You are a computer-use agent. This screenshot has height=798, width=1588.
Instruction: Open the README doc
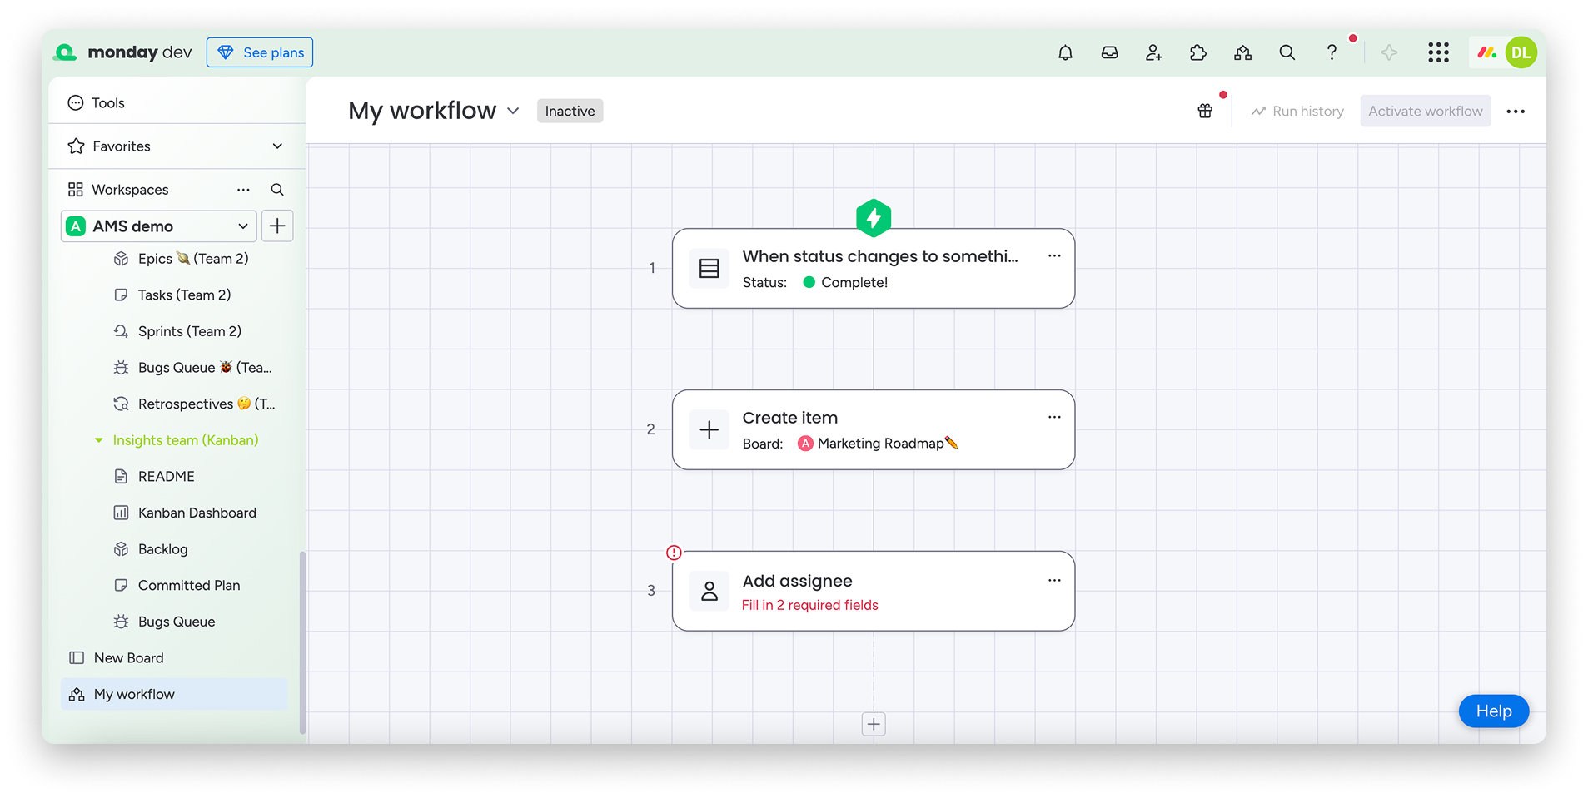tap(166, 476)
